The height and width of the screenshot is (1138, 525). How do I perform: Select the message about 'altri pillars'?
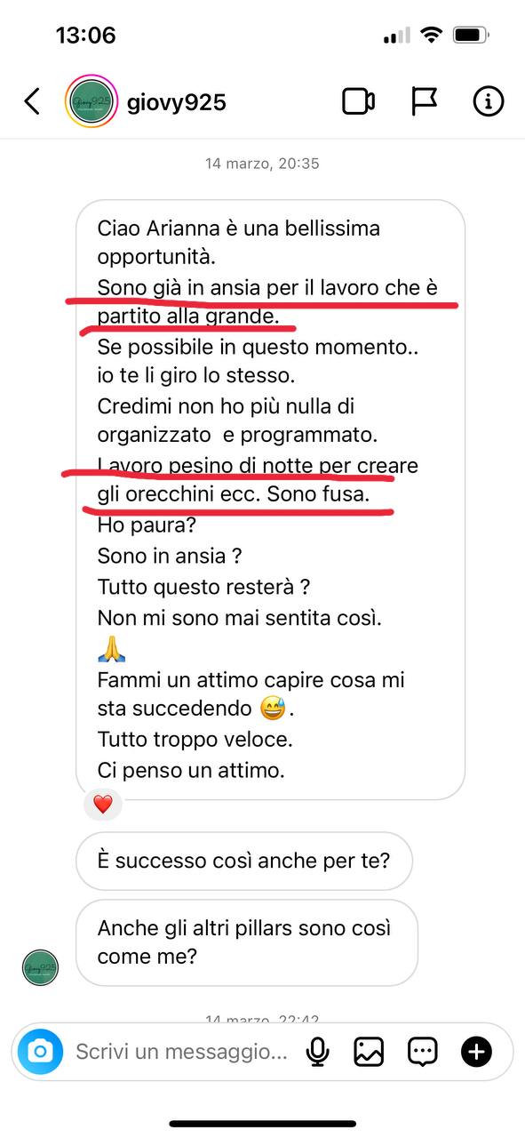pyautogui.click(x=246, y=942)
